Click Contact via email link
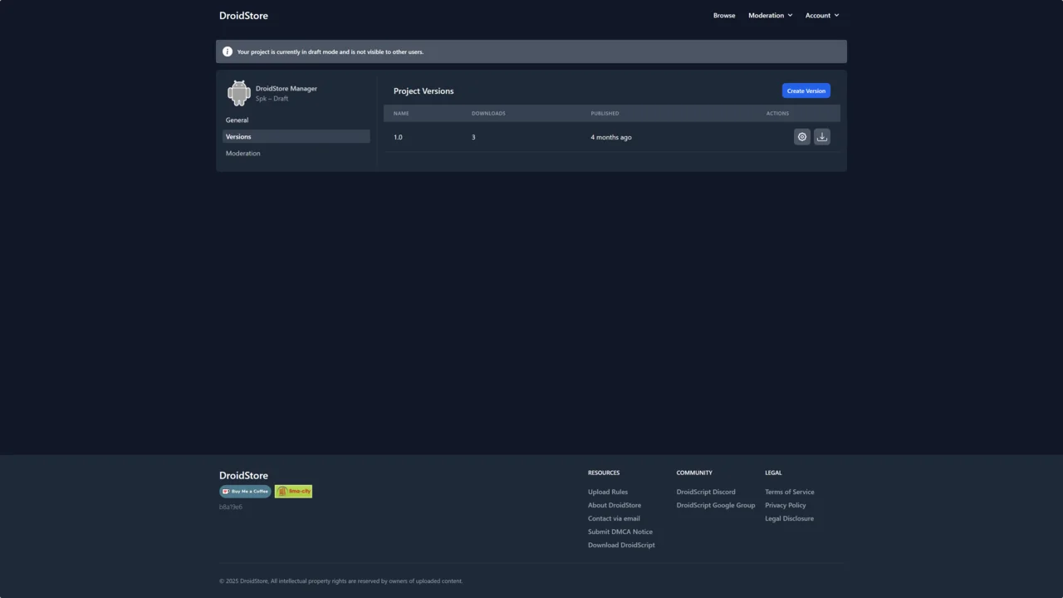This screenshot has height=598, width=1063. click(x=614, y=518)
